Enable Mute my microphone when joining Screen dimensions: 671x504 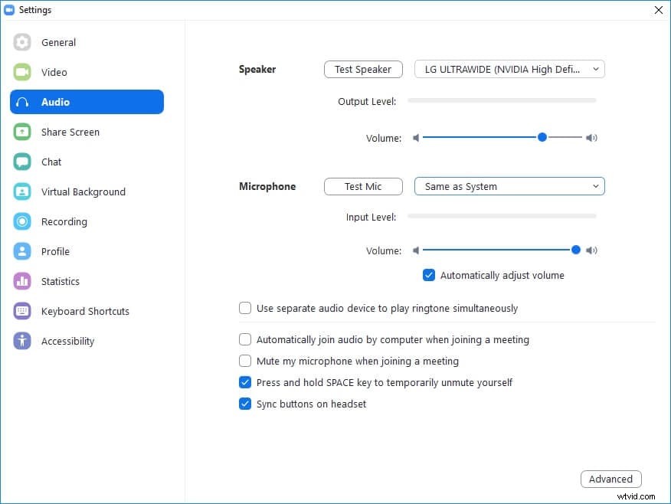coord(245,361)
